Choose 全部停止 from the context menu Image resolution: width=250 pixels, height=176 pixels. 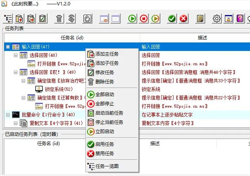click(x=104, y=103)
